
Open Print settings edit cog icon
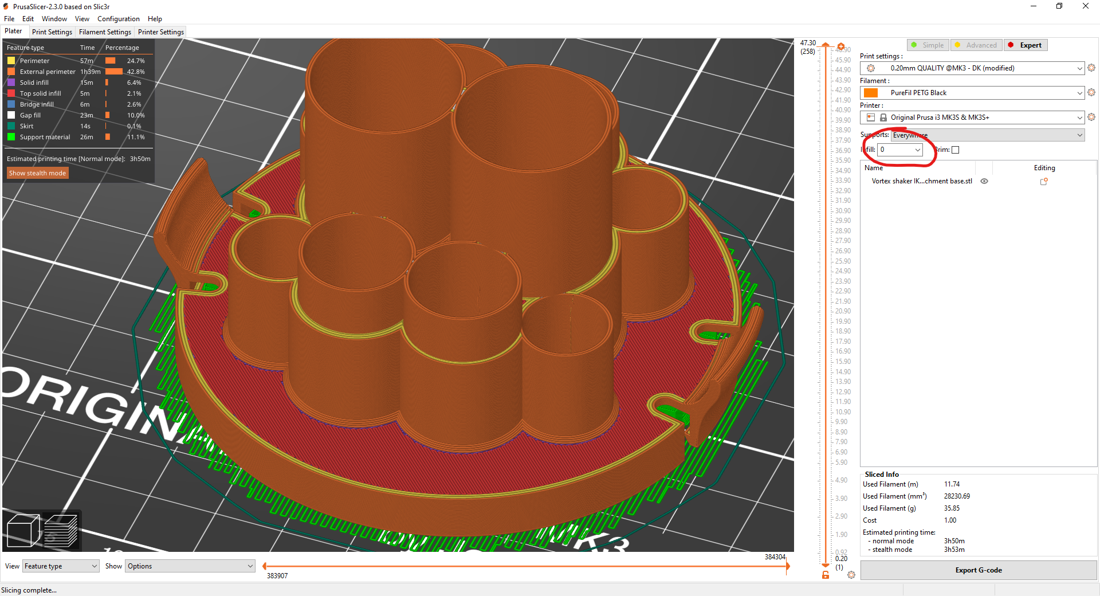coord(1091,68)
